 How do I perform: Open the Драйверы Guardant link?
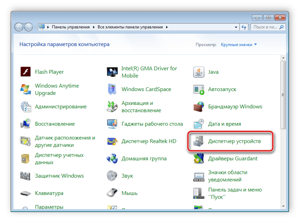233,159
